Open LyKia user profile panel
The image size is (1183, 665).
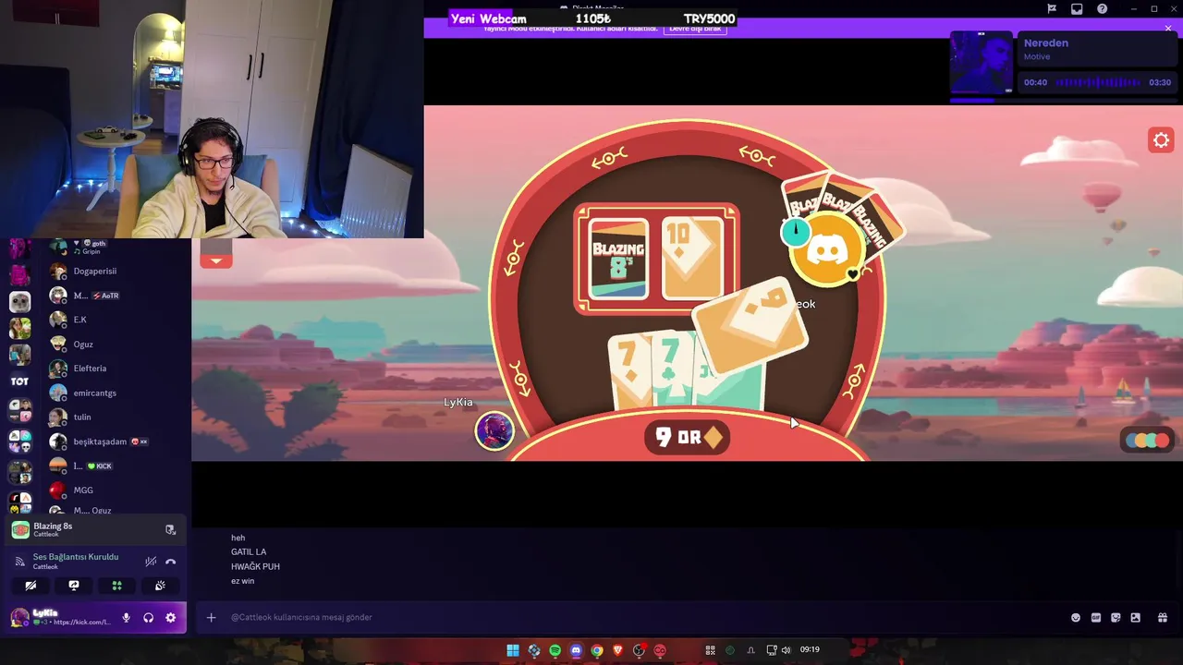(60, 617)
